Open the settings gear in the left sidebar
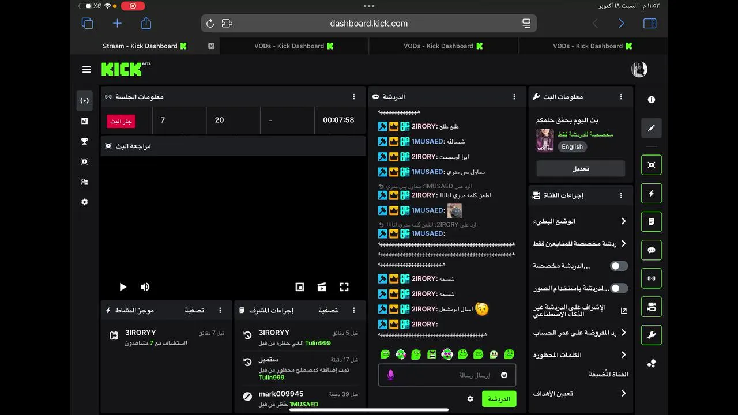 [x=84, y=202]
